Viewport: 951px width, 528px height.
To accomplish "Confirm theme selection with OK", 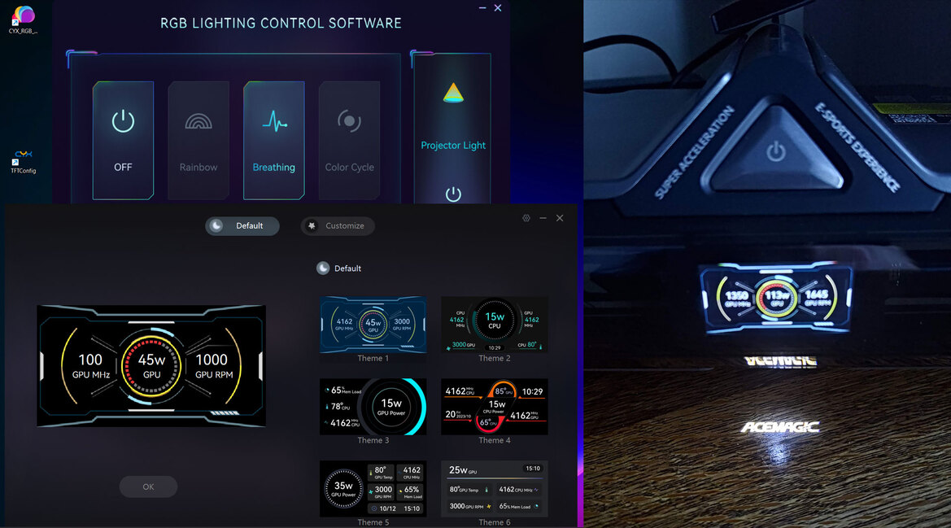I will point(148,487).
